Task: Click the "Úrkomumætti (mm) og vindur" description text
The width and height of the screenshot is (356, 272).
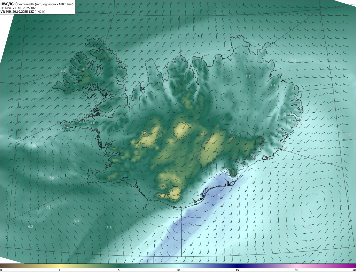Action: [x=36, y=4]
